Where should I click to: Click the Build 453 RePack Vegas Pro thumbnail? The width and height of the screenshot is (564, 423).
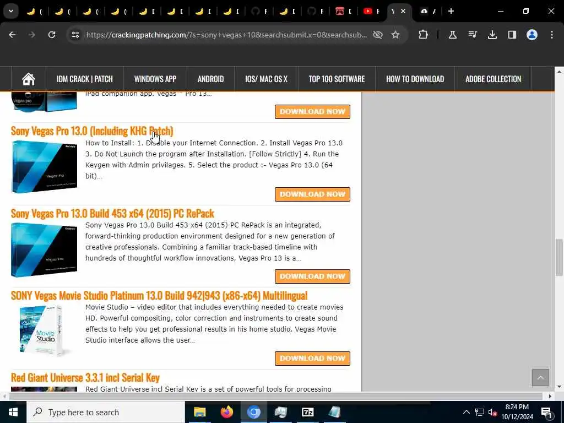[x=44, y=250]
